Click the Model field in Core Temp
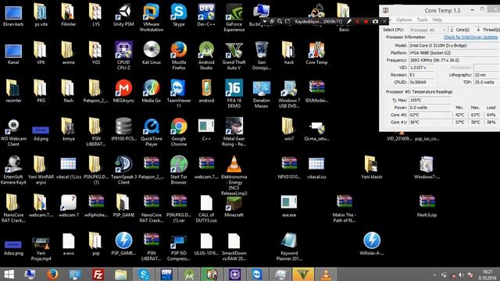This screenshot has height=281, width=500. click(453, 45)
